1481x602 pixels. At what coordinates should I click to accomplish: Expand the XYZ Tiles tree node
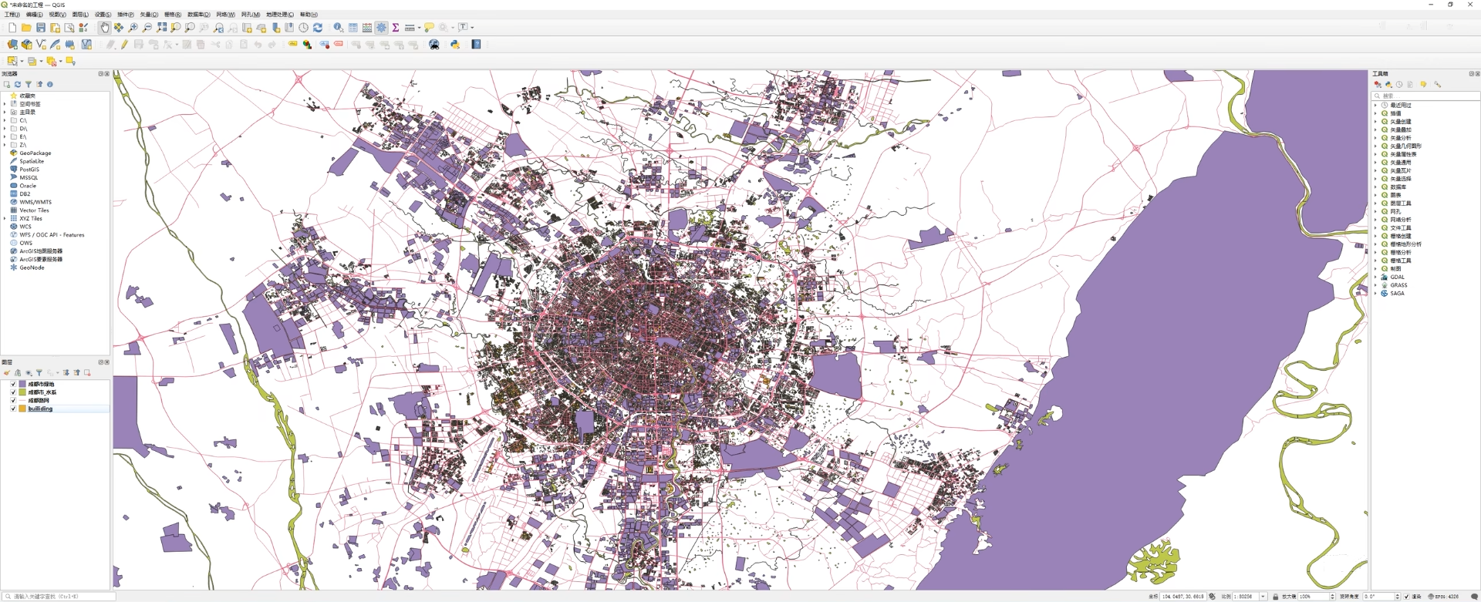pyautogui.click(x=5, y=219)
